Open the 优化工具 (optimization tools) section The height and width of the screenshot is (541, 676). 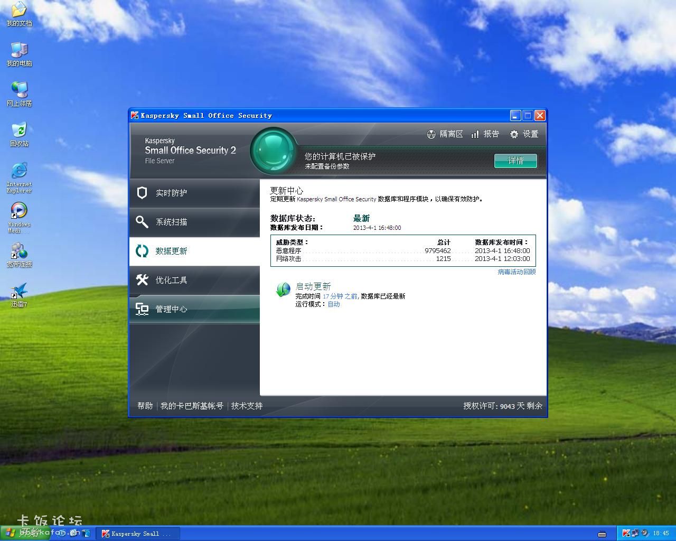(194, 281)
